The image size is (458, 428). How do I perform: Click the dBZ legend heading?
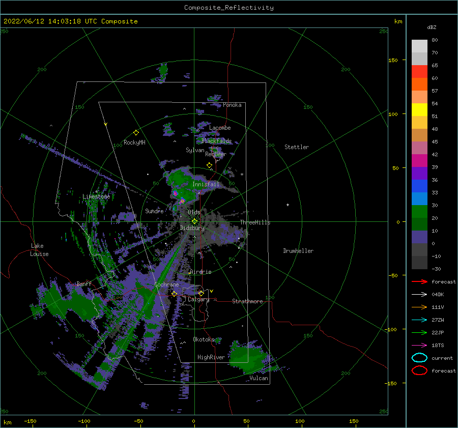point(432,27)
